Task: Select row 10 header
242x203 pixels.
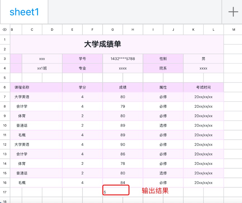Action: [5, 125]
